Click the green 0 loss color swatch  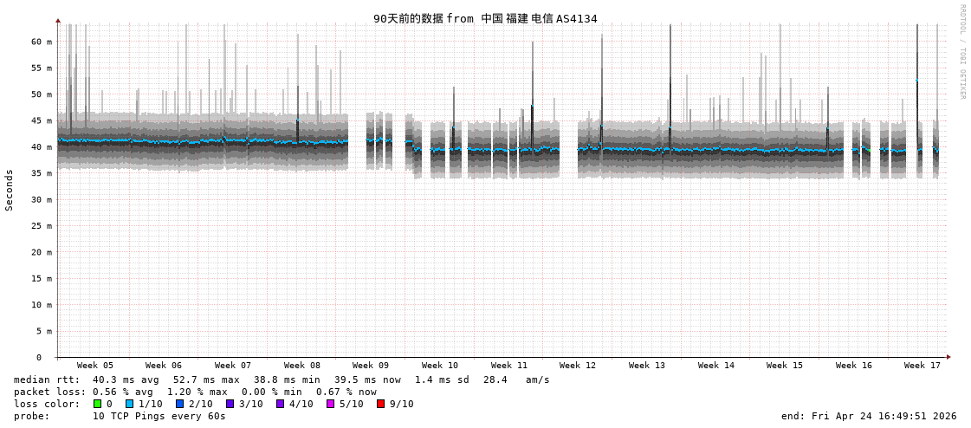pyautogui.click(x=98, y=404)
